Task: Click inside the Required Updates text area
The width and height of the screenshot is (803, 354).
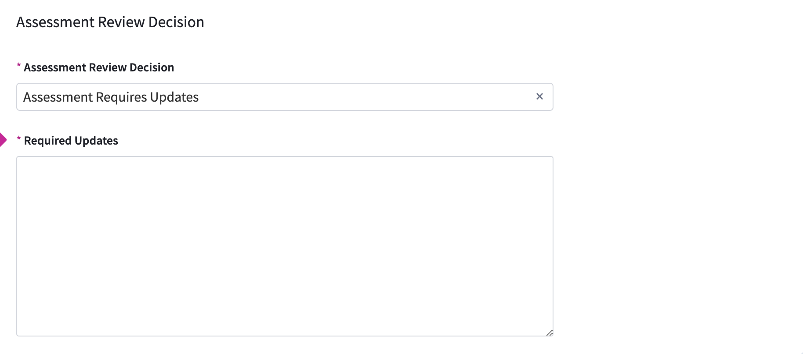Action: 285,246
